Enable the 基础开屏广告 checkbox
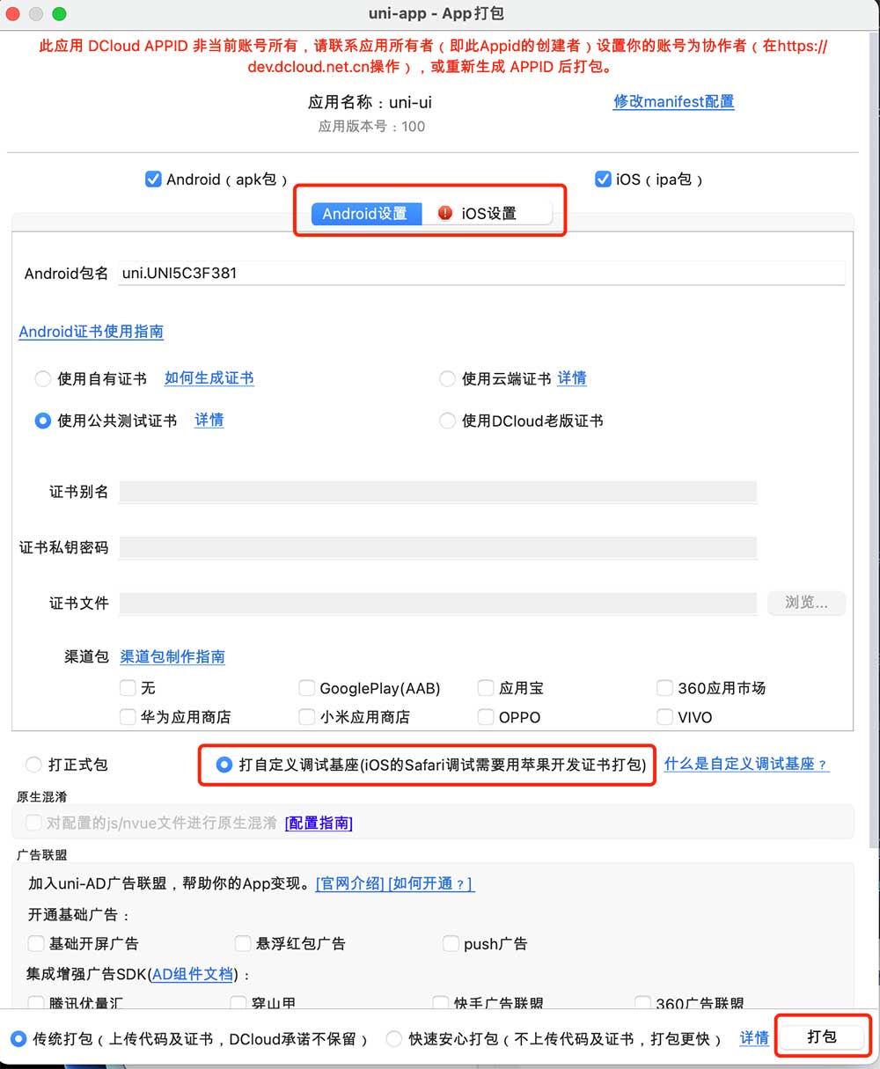The height and width of the screenshot is (1069, 880). click(x=36, y=943)
